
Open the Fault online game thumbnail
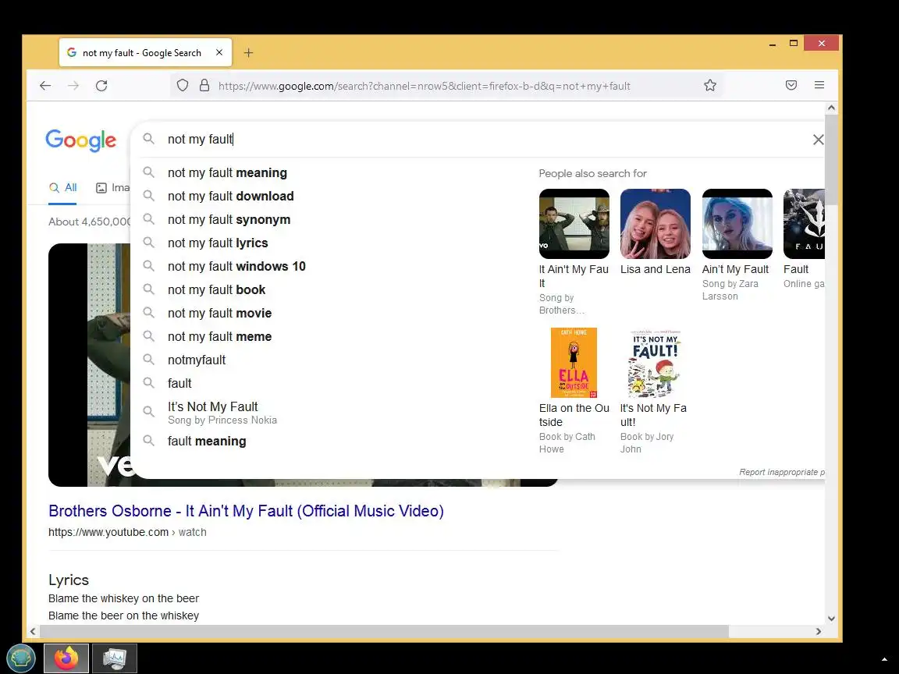coord(804,224)
